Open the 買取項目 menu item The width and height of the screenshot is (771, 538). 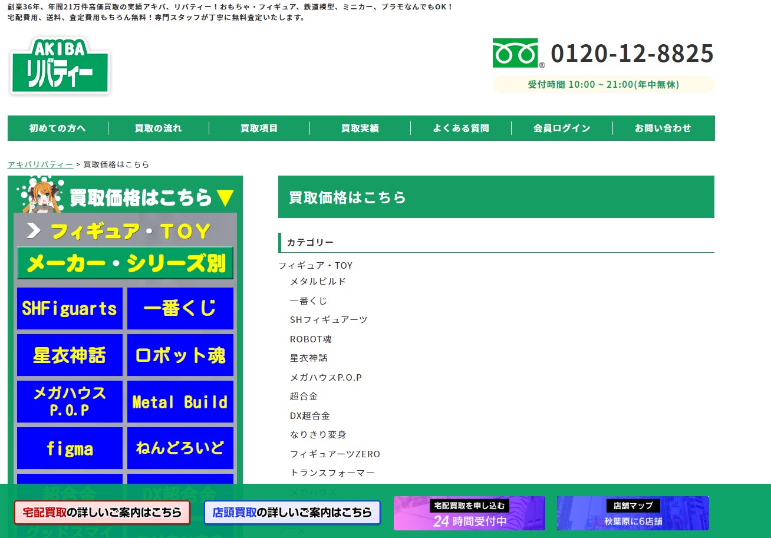click(259, 128)
